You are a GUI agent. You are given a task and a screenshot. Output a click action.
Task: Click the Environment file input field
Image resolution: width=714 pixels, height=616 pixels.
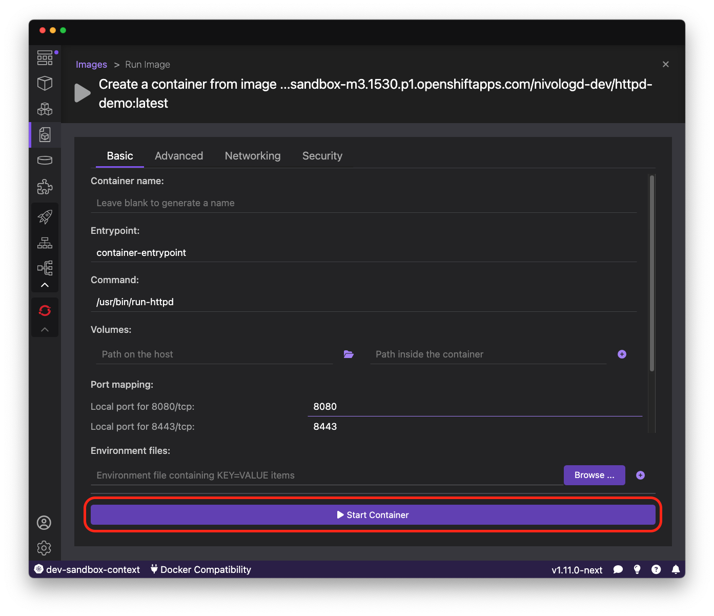pyautogui.click(x=327, y=475)
